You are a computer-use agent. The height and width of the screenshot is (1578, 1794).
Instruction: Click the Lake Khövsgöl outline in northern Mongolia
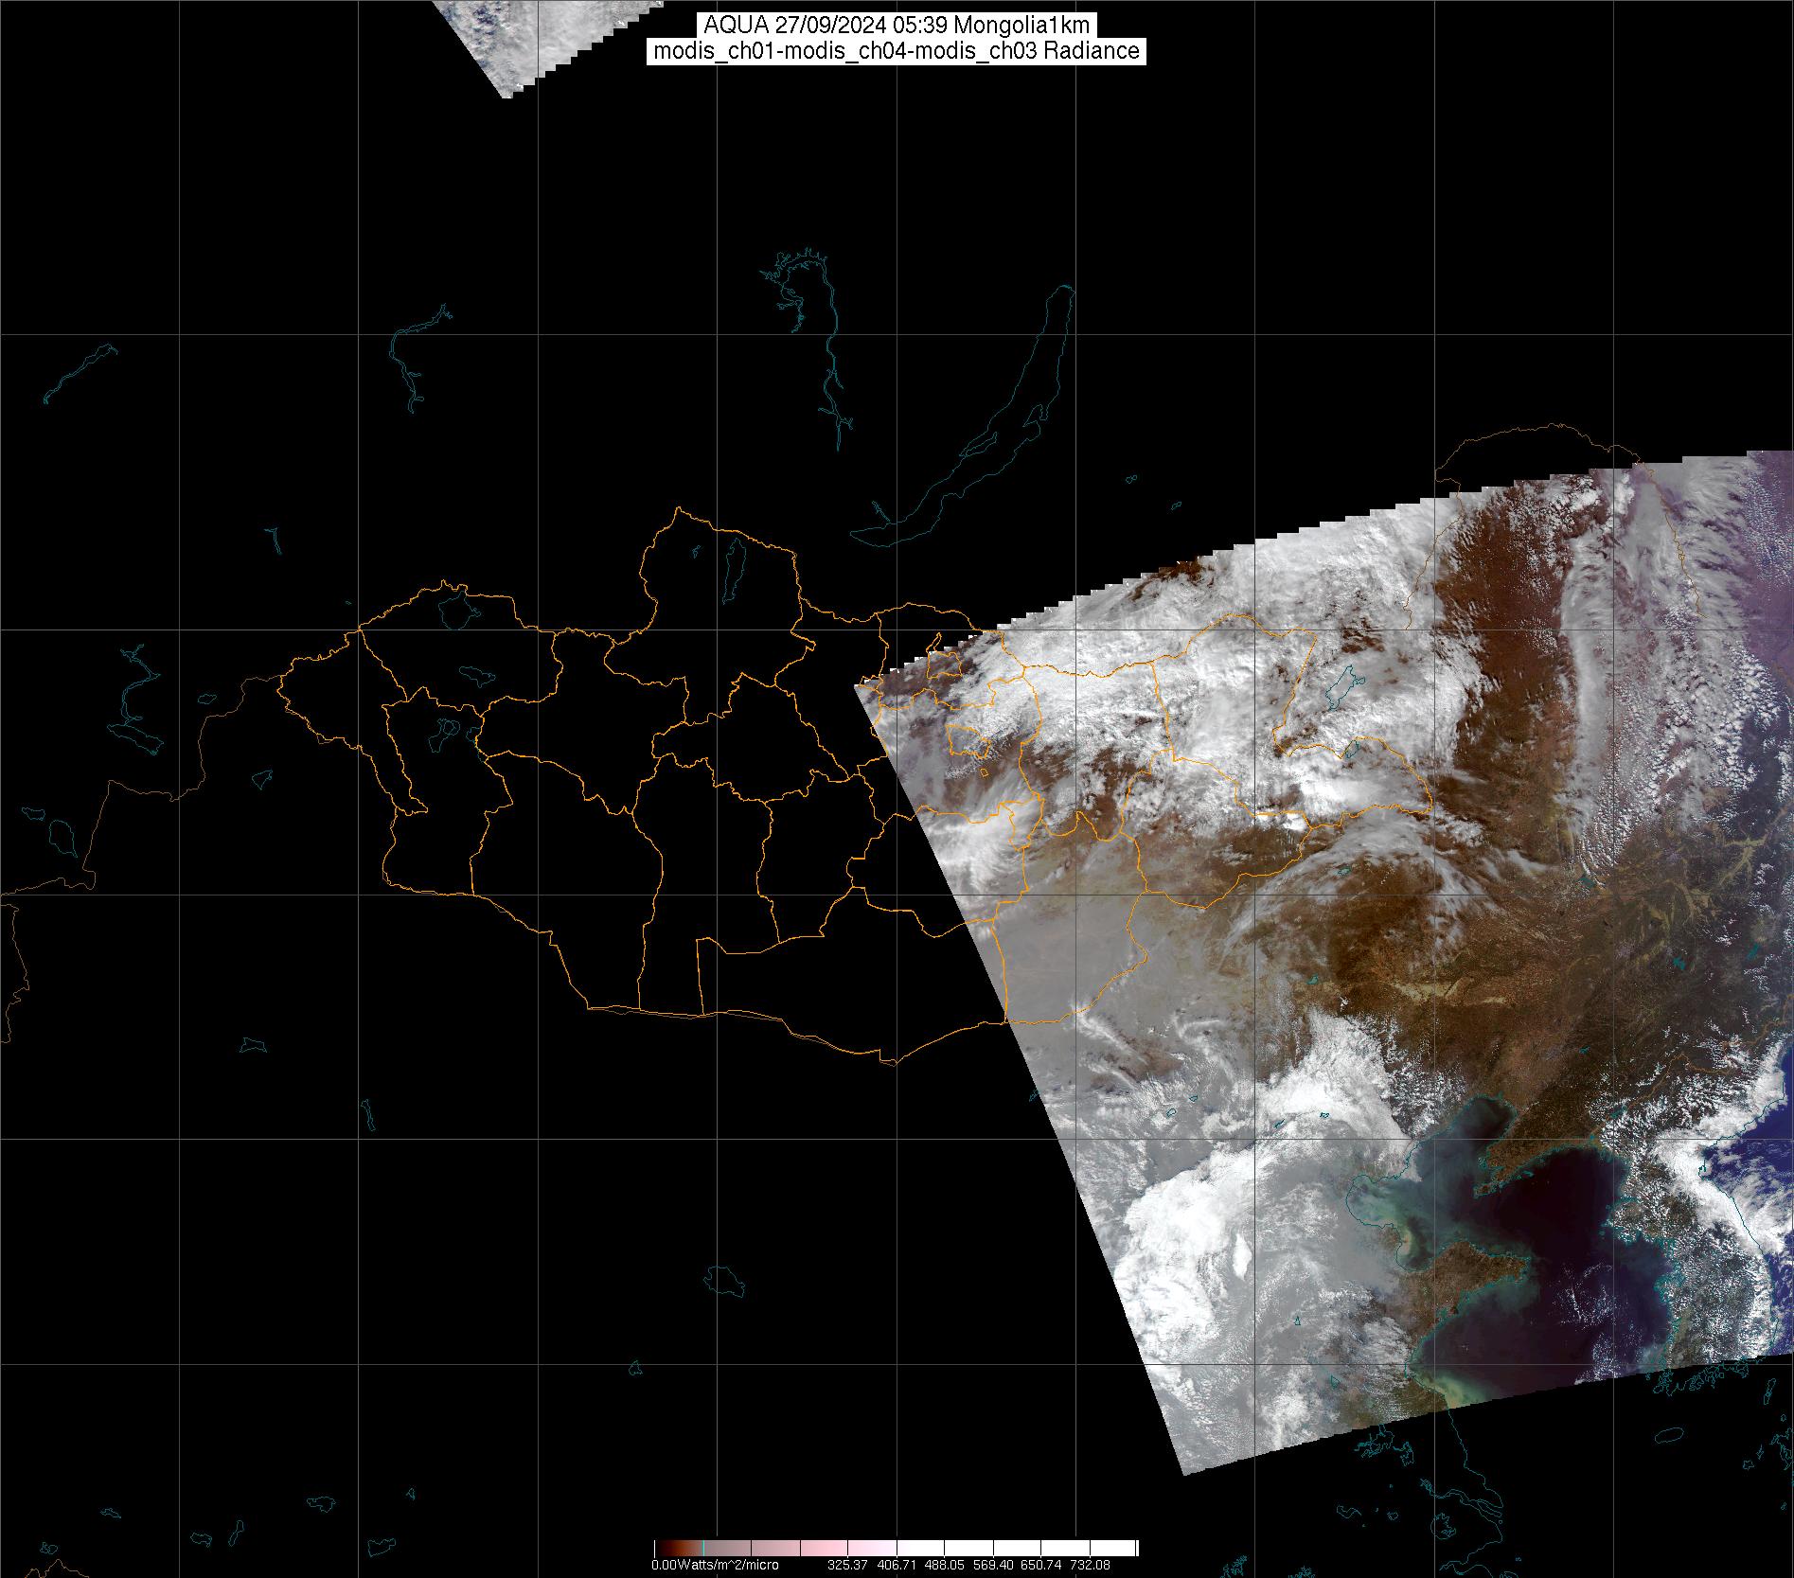(x=733, y=565)
